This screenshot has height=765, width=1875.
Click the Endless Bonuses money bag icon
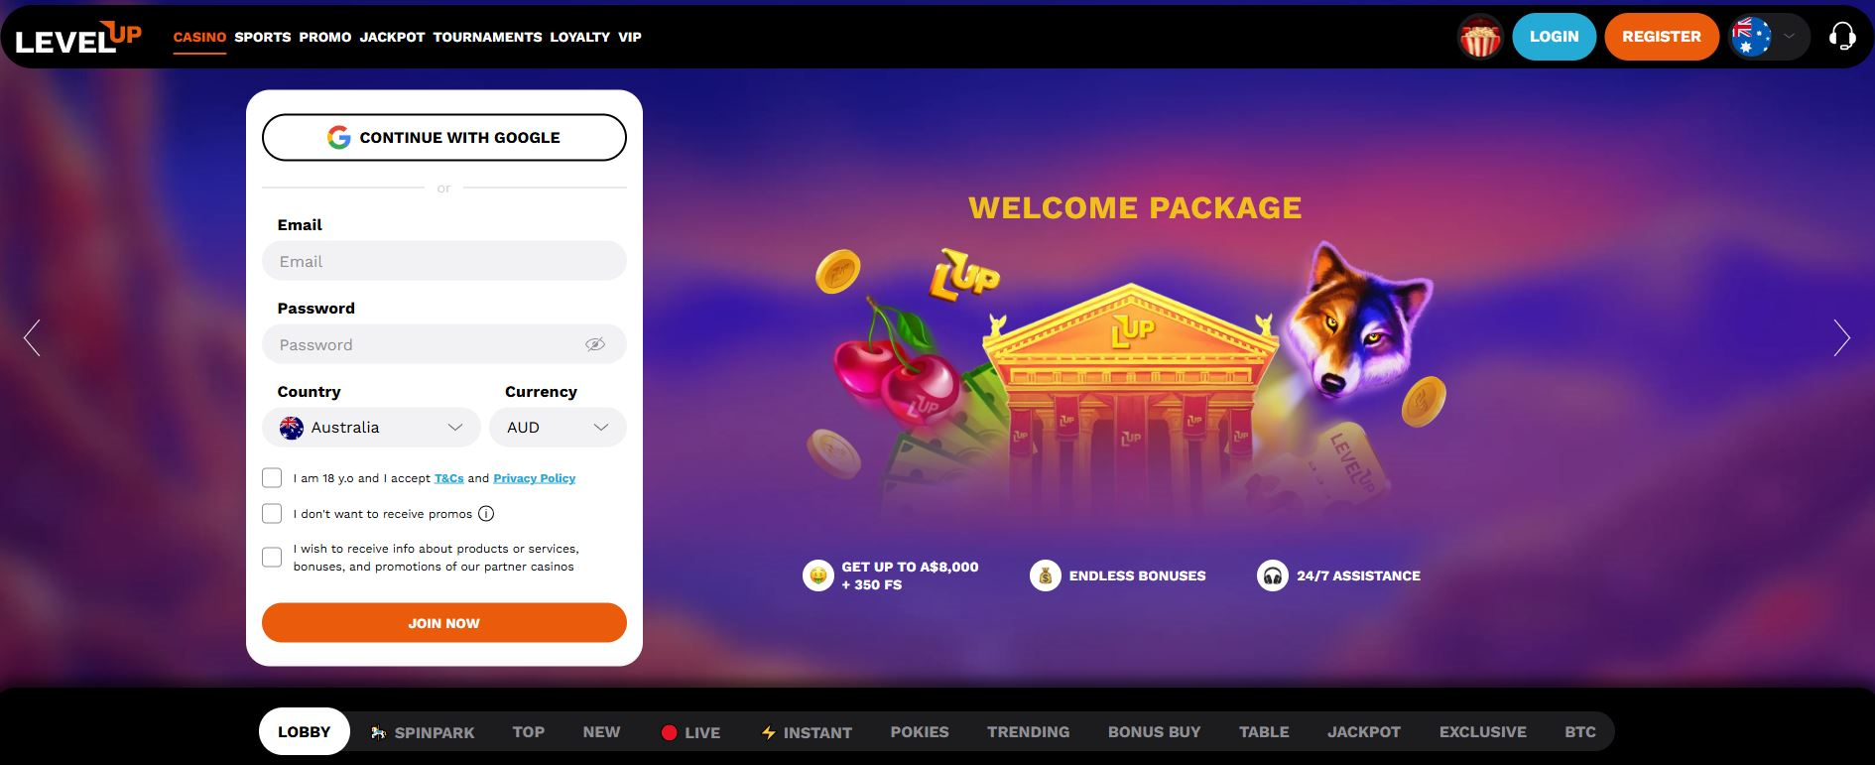(x=1046, y=575)
